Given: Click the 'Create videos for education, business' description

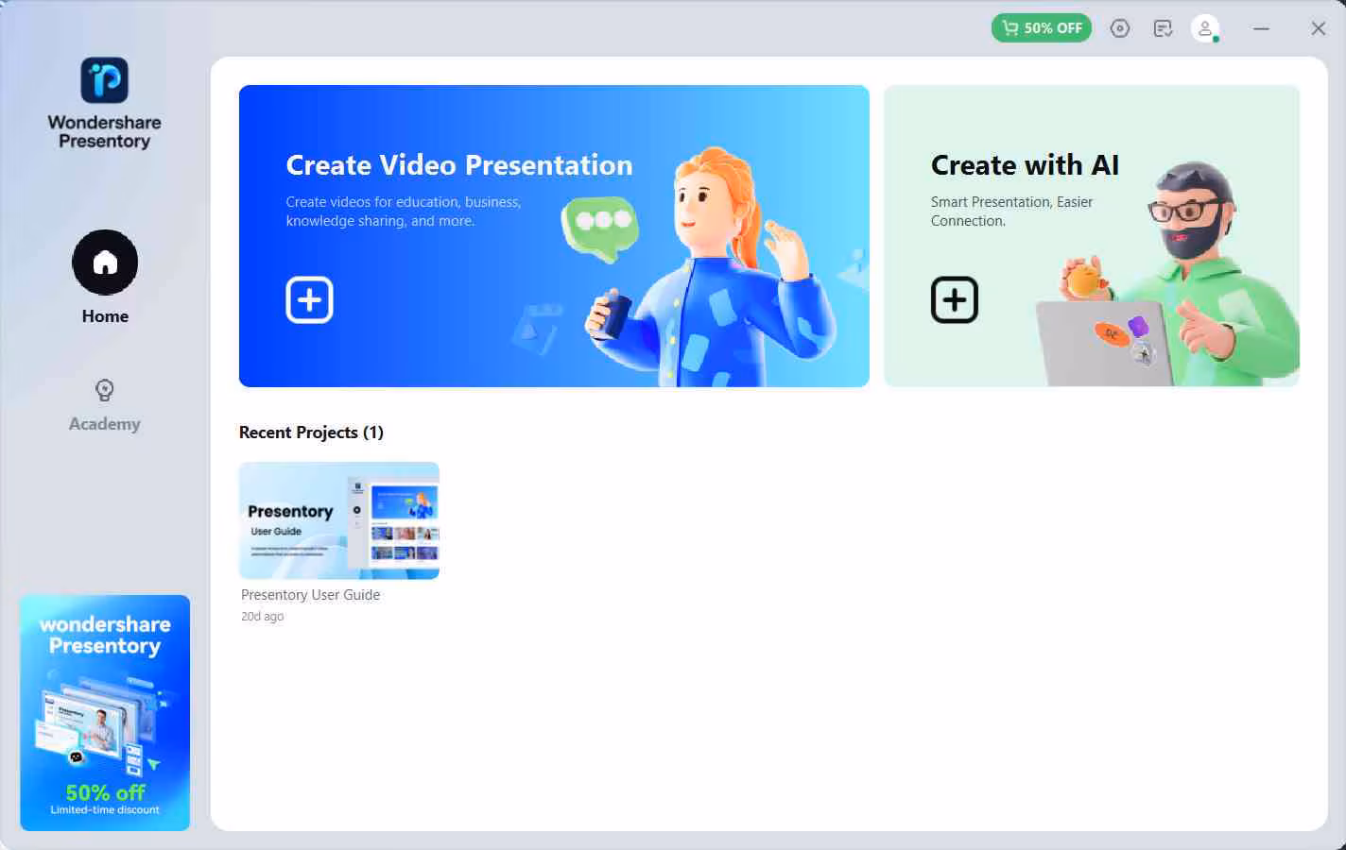Looking at the screenshot, I should (x=404, y=212).
